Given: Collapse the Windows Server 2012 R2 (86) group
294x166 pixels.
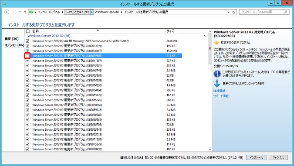Looking at the screenshot, I should point(205,36).
